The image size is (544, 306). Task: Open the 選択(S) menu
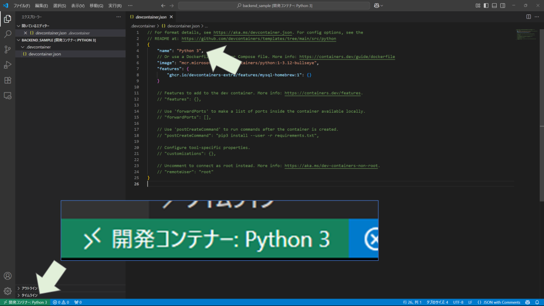59,5
